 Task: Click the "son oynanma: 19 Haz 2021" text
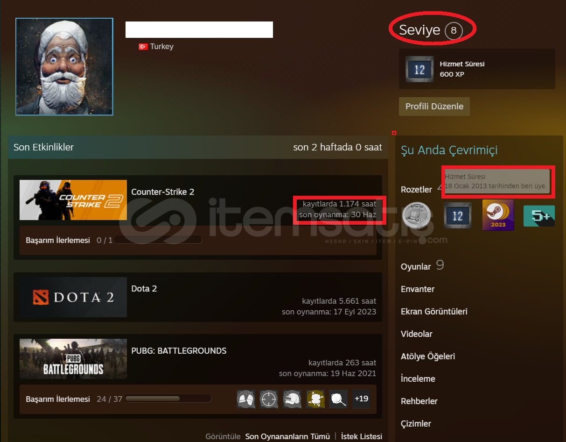coord(328,373)
